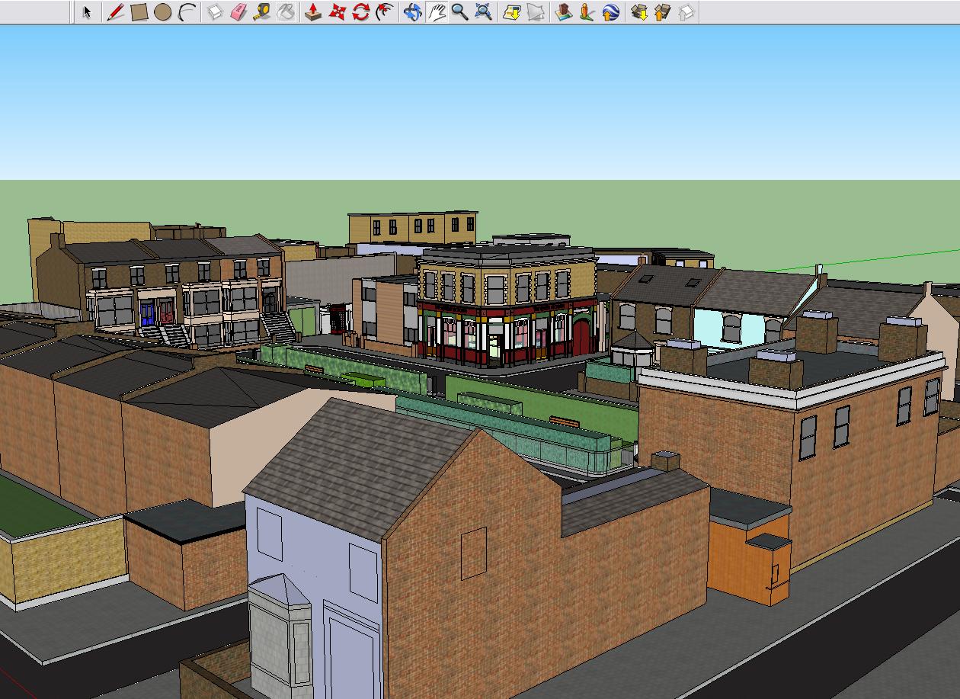Select the arrow Select tool
Screen dimensions: 960x699
pos(87,12)
